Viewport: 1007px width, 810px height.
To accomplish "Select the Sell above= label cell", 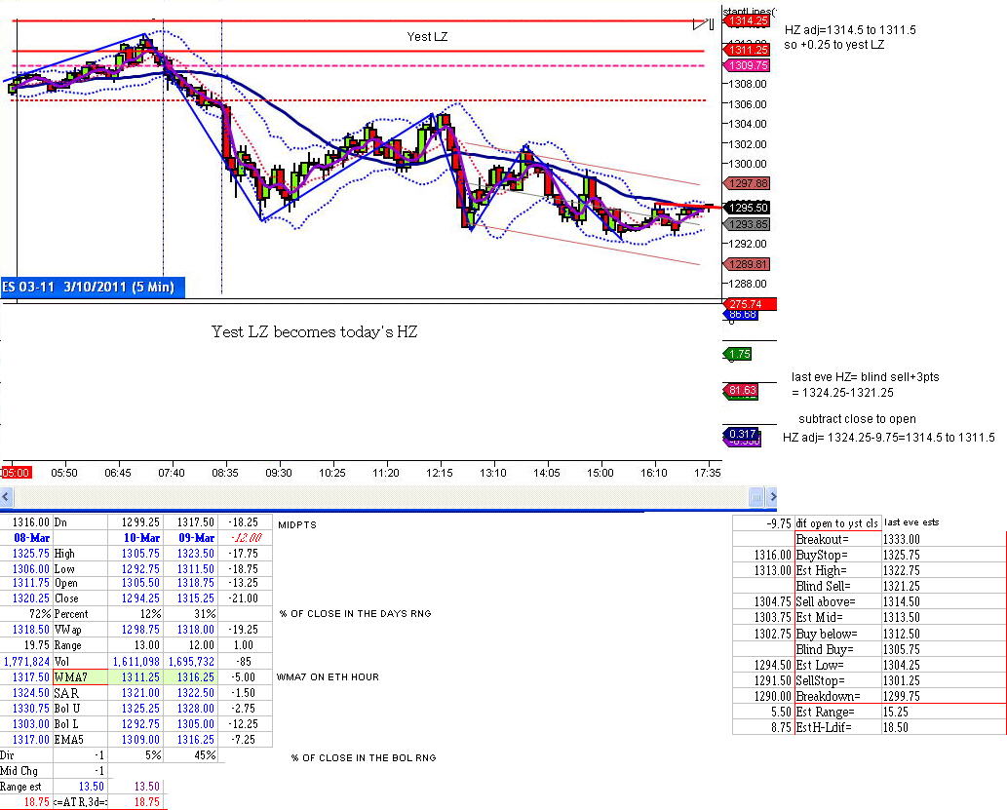I will point(838,601).
